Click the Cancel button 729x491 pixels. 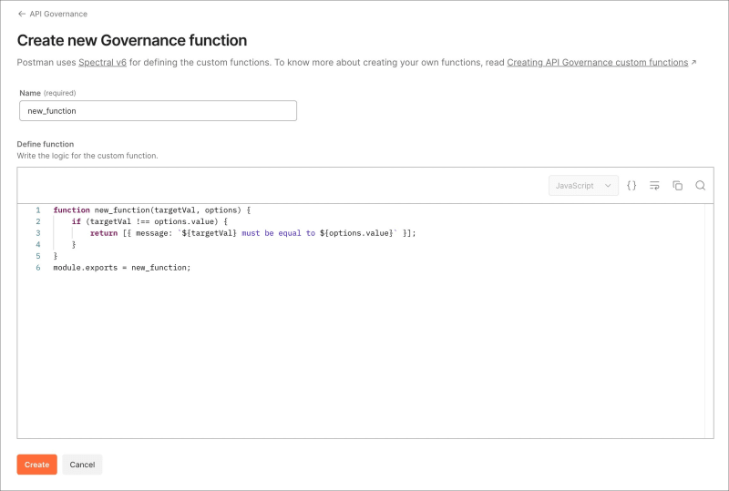[x=82, y=465]
